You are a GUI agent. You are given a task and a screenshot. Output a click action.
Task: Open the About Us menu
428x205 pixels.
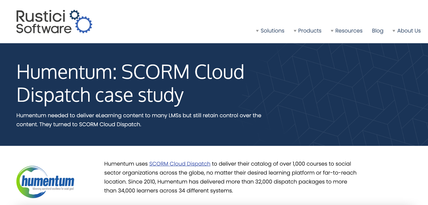pyautogui.click(x=409, y=31)
